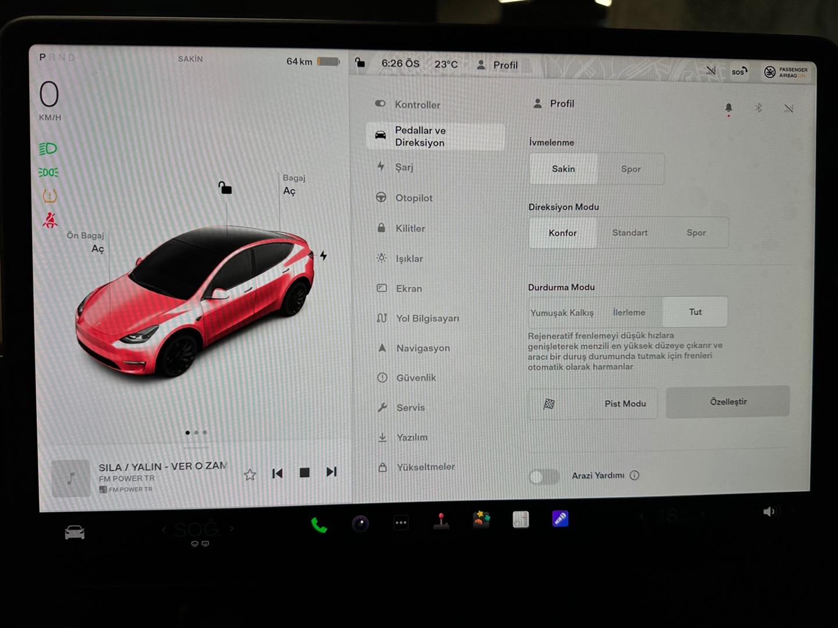Tap the 64 km battery range indicator
Screen dimensions: 838x628
(x=313, y=61)
